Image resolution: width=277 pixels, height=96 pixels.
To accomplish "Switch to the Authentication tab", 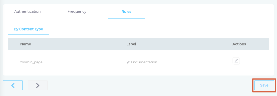I will (x=27, y=12).
